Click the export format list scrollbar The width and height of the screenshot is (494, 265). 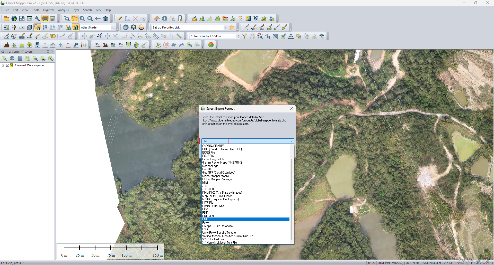pyautogui.click(x=292, y=199)
